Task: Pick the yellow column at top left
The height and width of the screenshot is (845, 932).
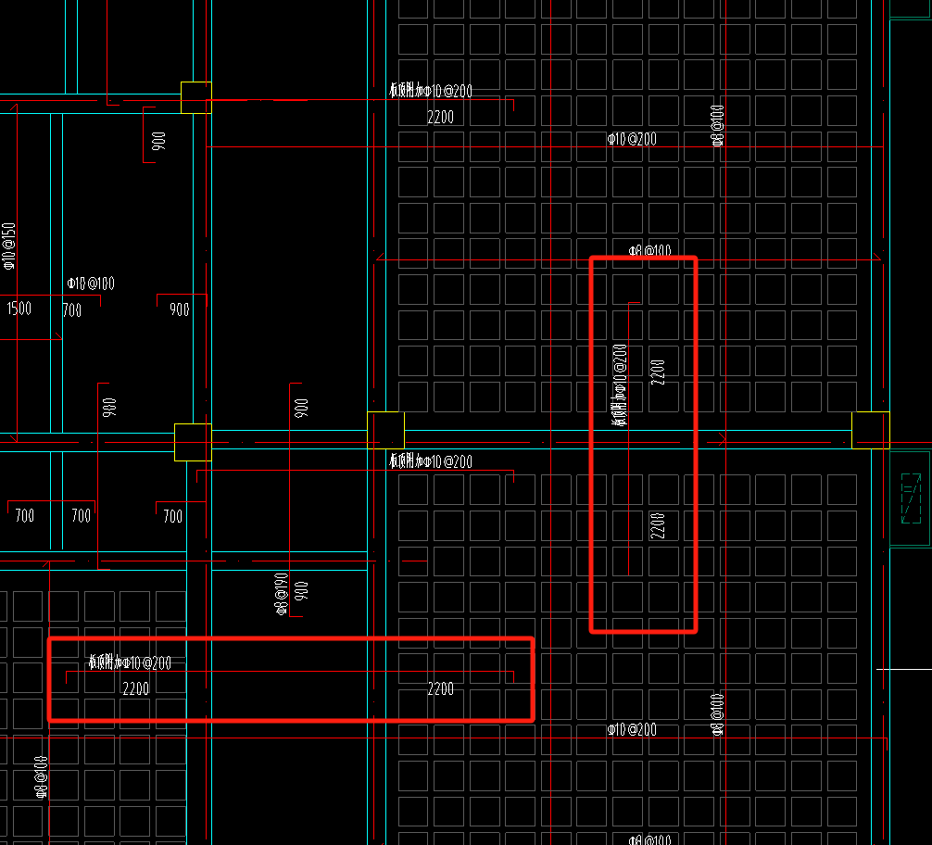Action: click(196, 97)
